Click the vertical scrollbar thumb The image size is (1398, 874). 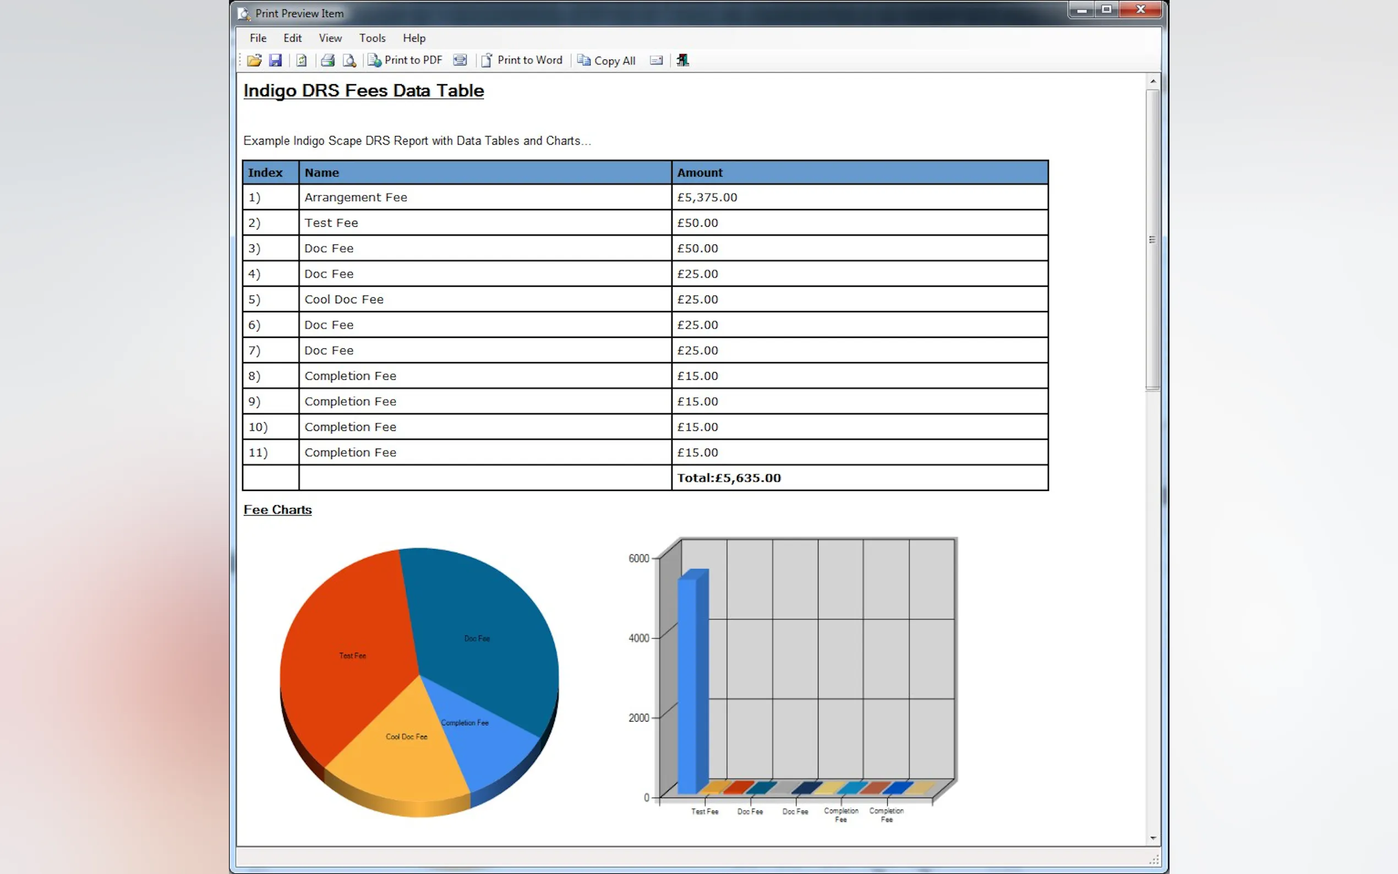(1153, 240)
